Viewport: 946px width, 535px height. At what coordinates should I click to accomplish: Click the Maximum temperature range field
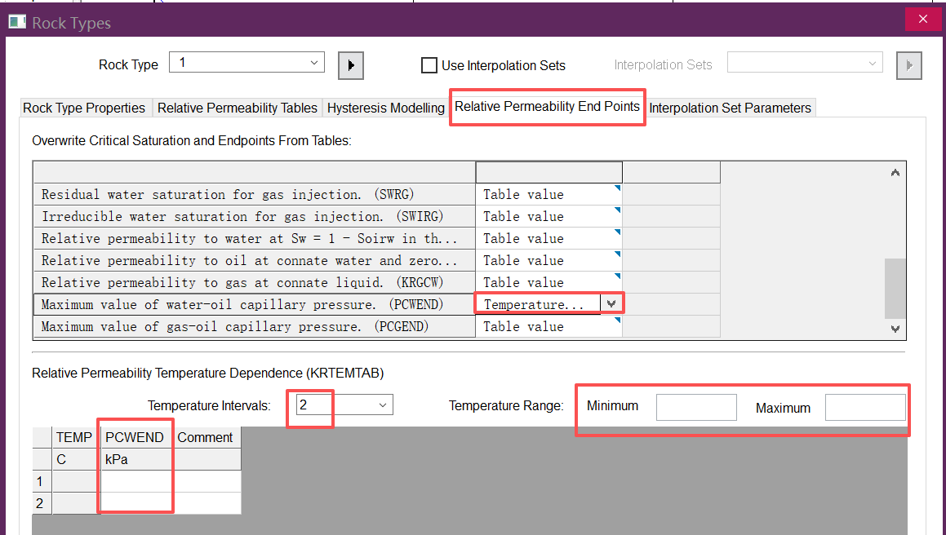[864, 407]
